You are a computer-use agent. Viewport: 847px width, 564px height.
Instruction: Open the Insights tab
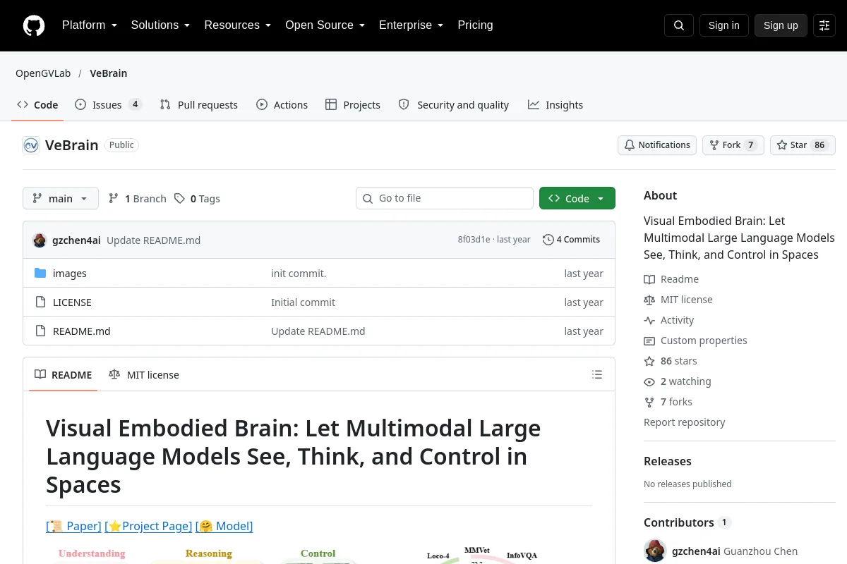tap(555, 105)
